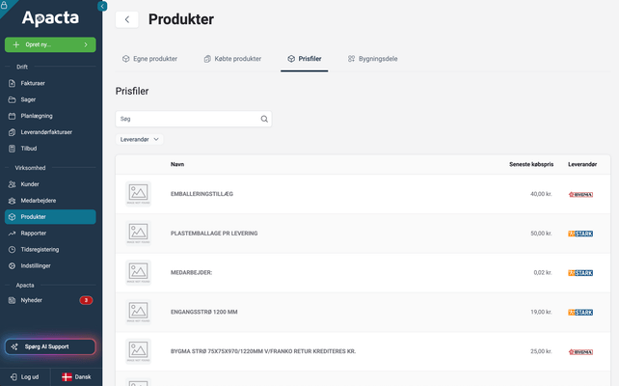Open Indstillinger settings in the sidebar
Image resolution: width=619 pixels, height=386 pixels.
click(x=38, y=265)
